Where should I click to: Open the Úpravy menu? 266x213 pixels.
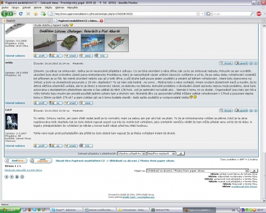tap(15, 8)
